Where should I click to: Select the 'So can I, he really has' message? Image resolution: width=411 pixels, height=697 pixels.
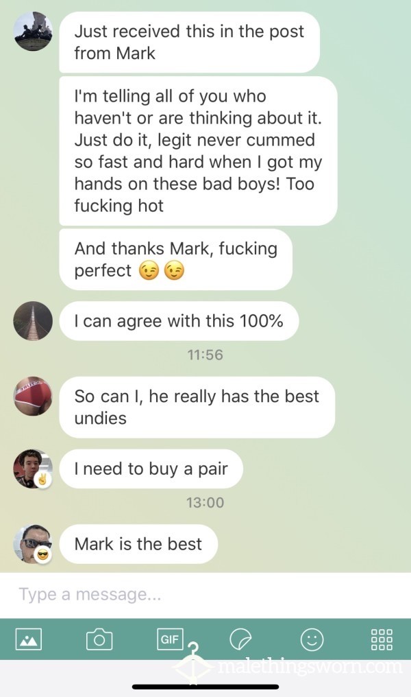click(197, 407)
